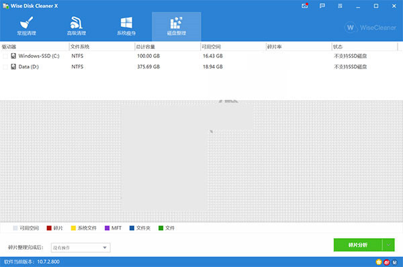403x267 pixels.
Task: Click the 375.69 GB total capacity cell
Action: pos(148,67)
